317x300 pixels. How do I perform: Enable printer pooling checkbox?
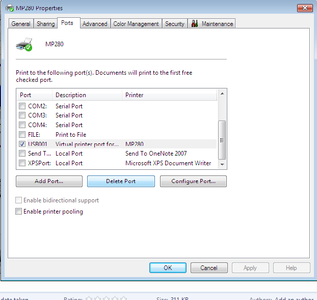pos(19,212)
